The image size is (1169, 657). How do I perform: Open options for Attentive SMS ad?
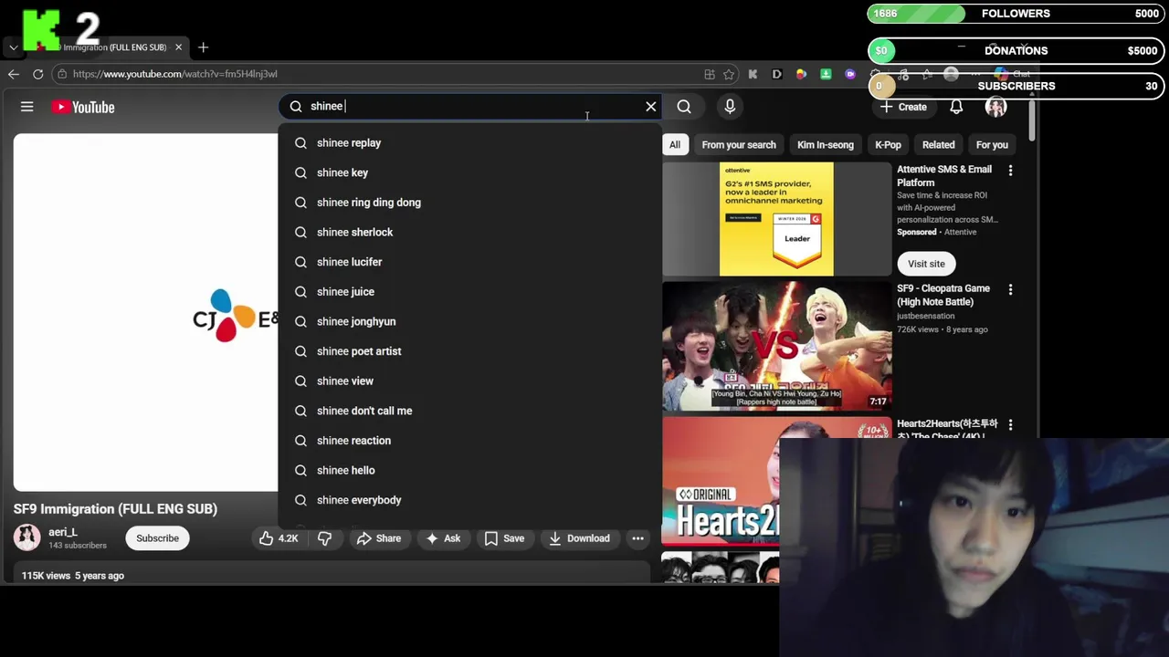coord(1010,171)
